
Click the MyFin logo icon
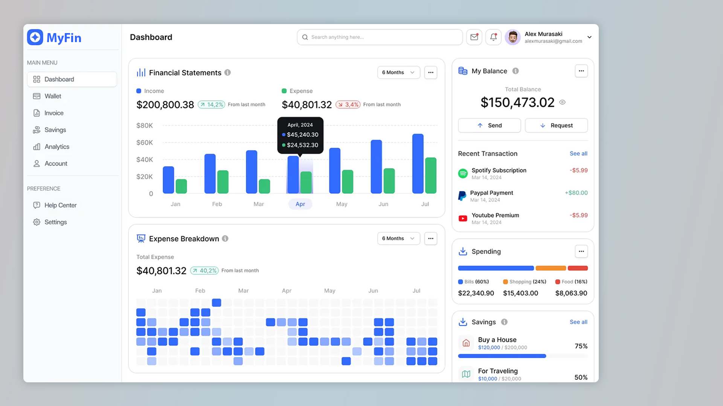(x=35, y=38)
